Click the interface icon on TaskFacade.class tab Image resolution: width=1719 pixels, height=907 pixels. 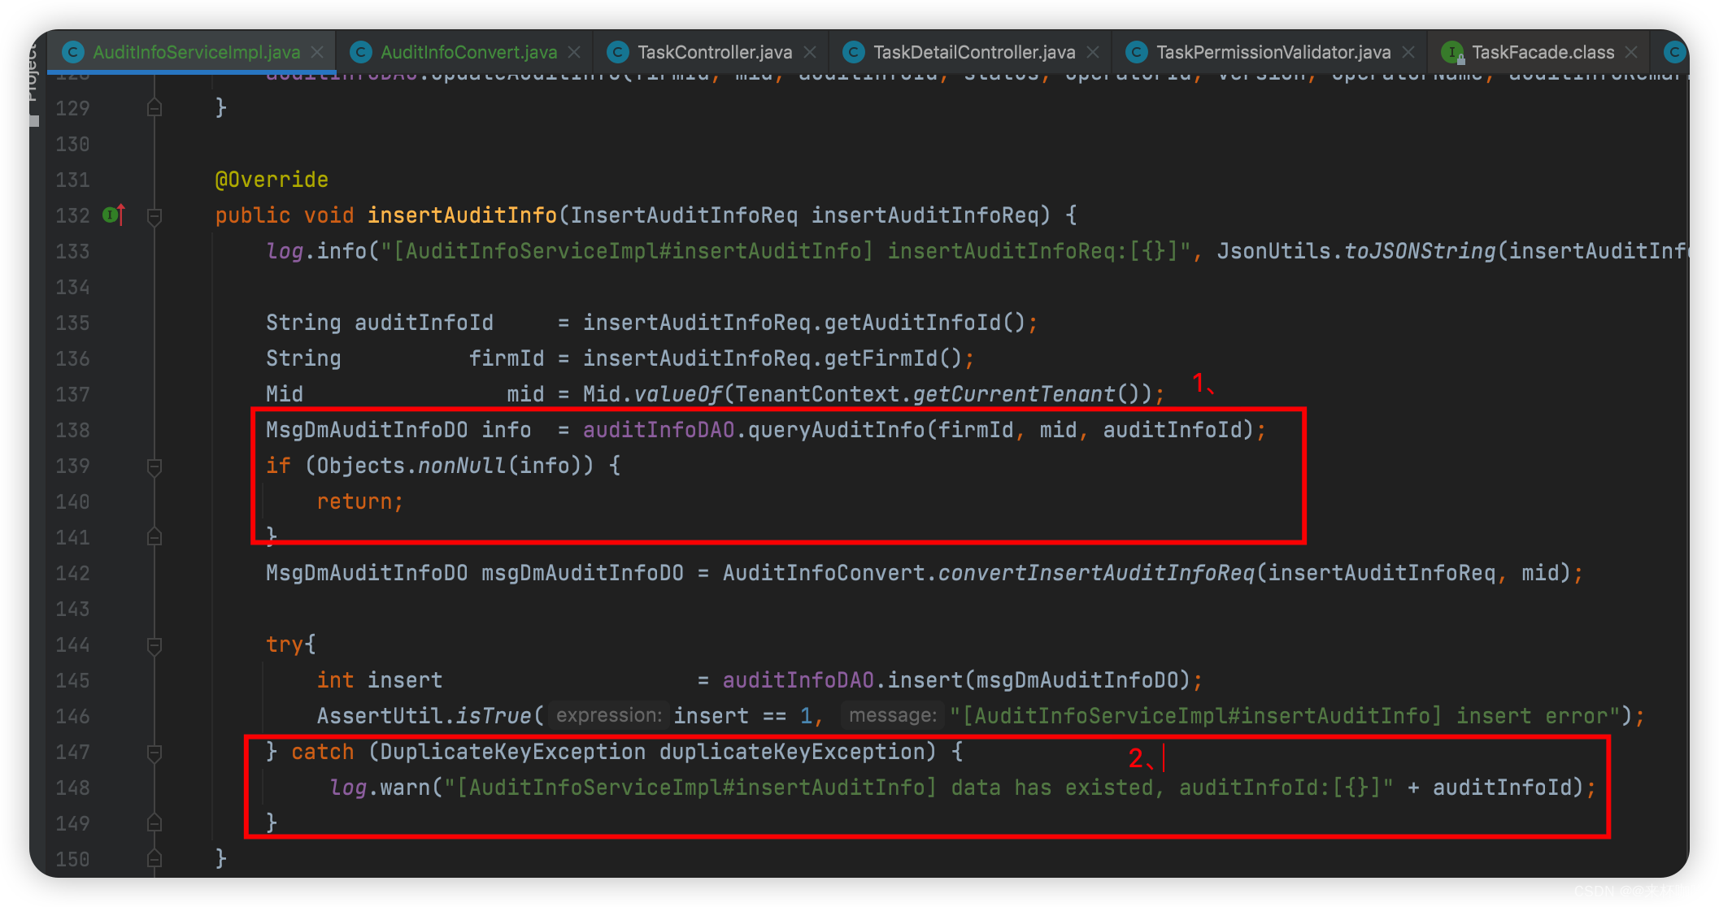tap(1452, 52)
